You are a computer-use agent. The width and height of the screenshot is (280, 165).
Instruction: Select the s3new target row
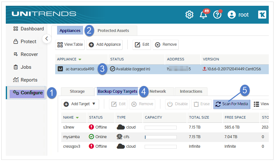click(165, 127)
